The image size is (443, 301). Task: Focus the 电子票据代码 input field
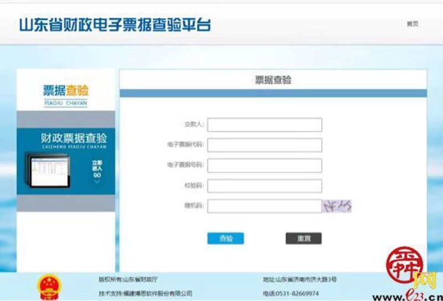pyautogui.click(x=265, y=145)
